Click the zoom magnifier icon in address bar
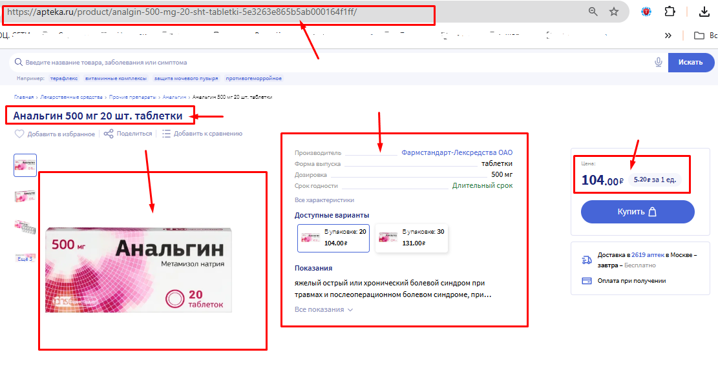Image resolution: width=718 pixels, height=381 pixels. click(593, 12)
